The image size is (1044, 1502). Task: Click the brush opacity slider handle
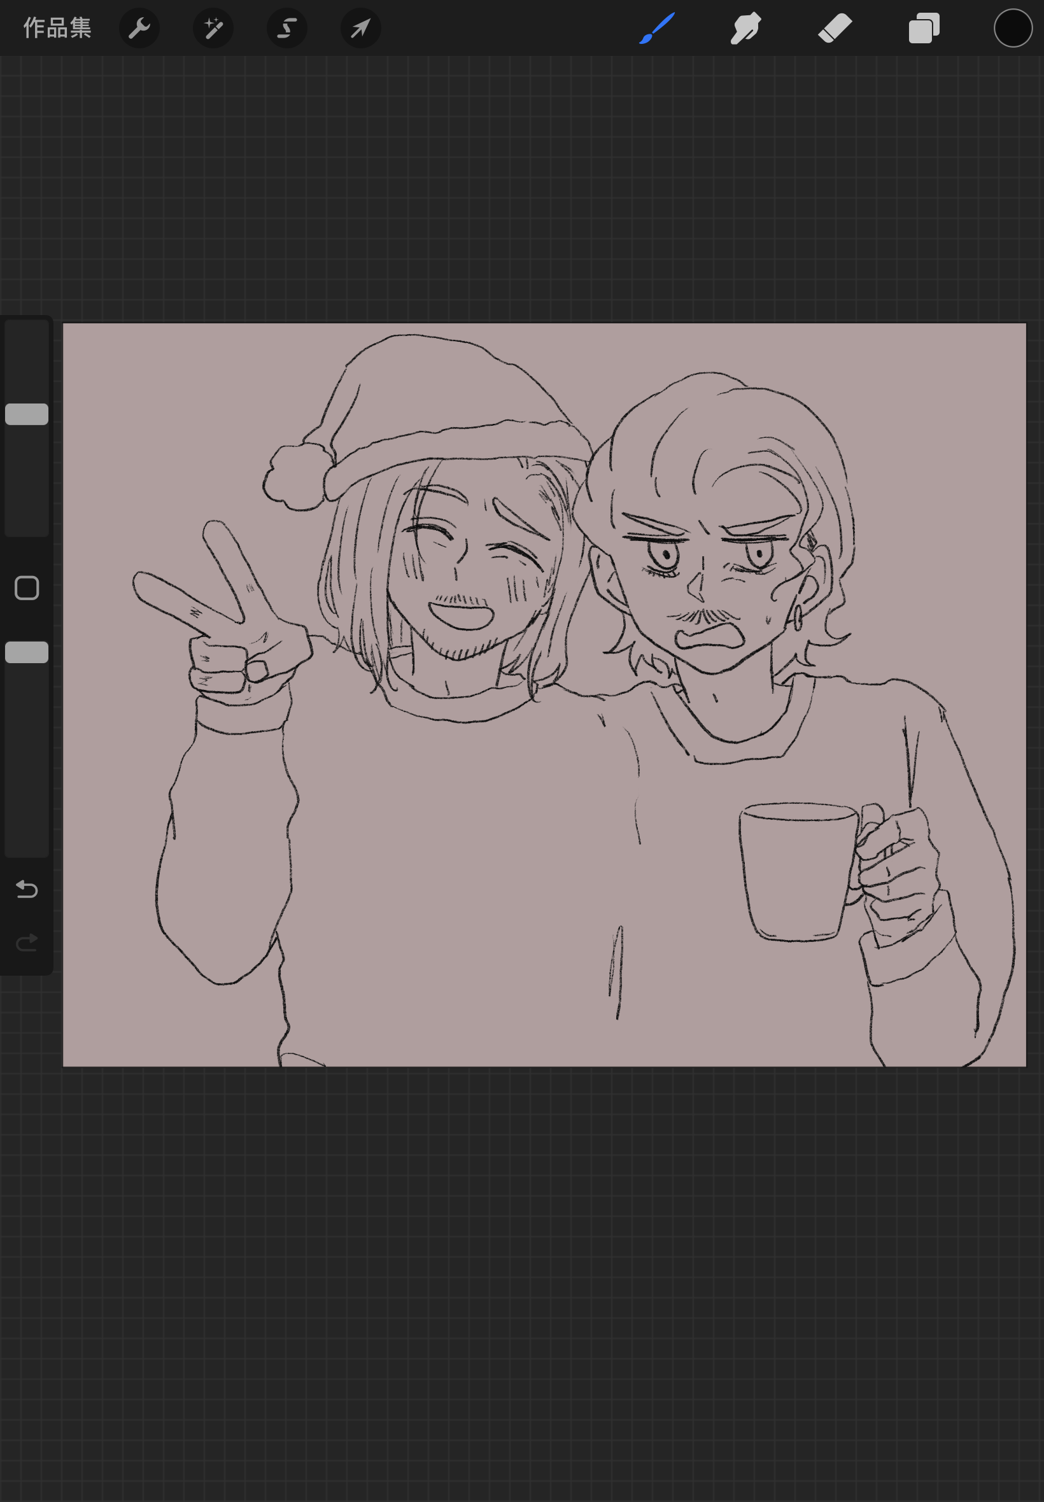pos(27,652)
